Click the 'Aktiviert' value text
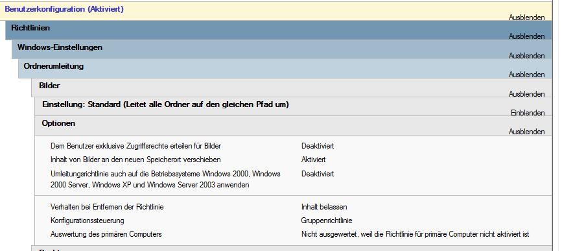Image resolution: width=562 pixels, height=251 pixels. click(x=313, y=159)
